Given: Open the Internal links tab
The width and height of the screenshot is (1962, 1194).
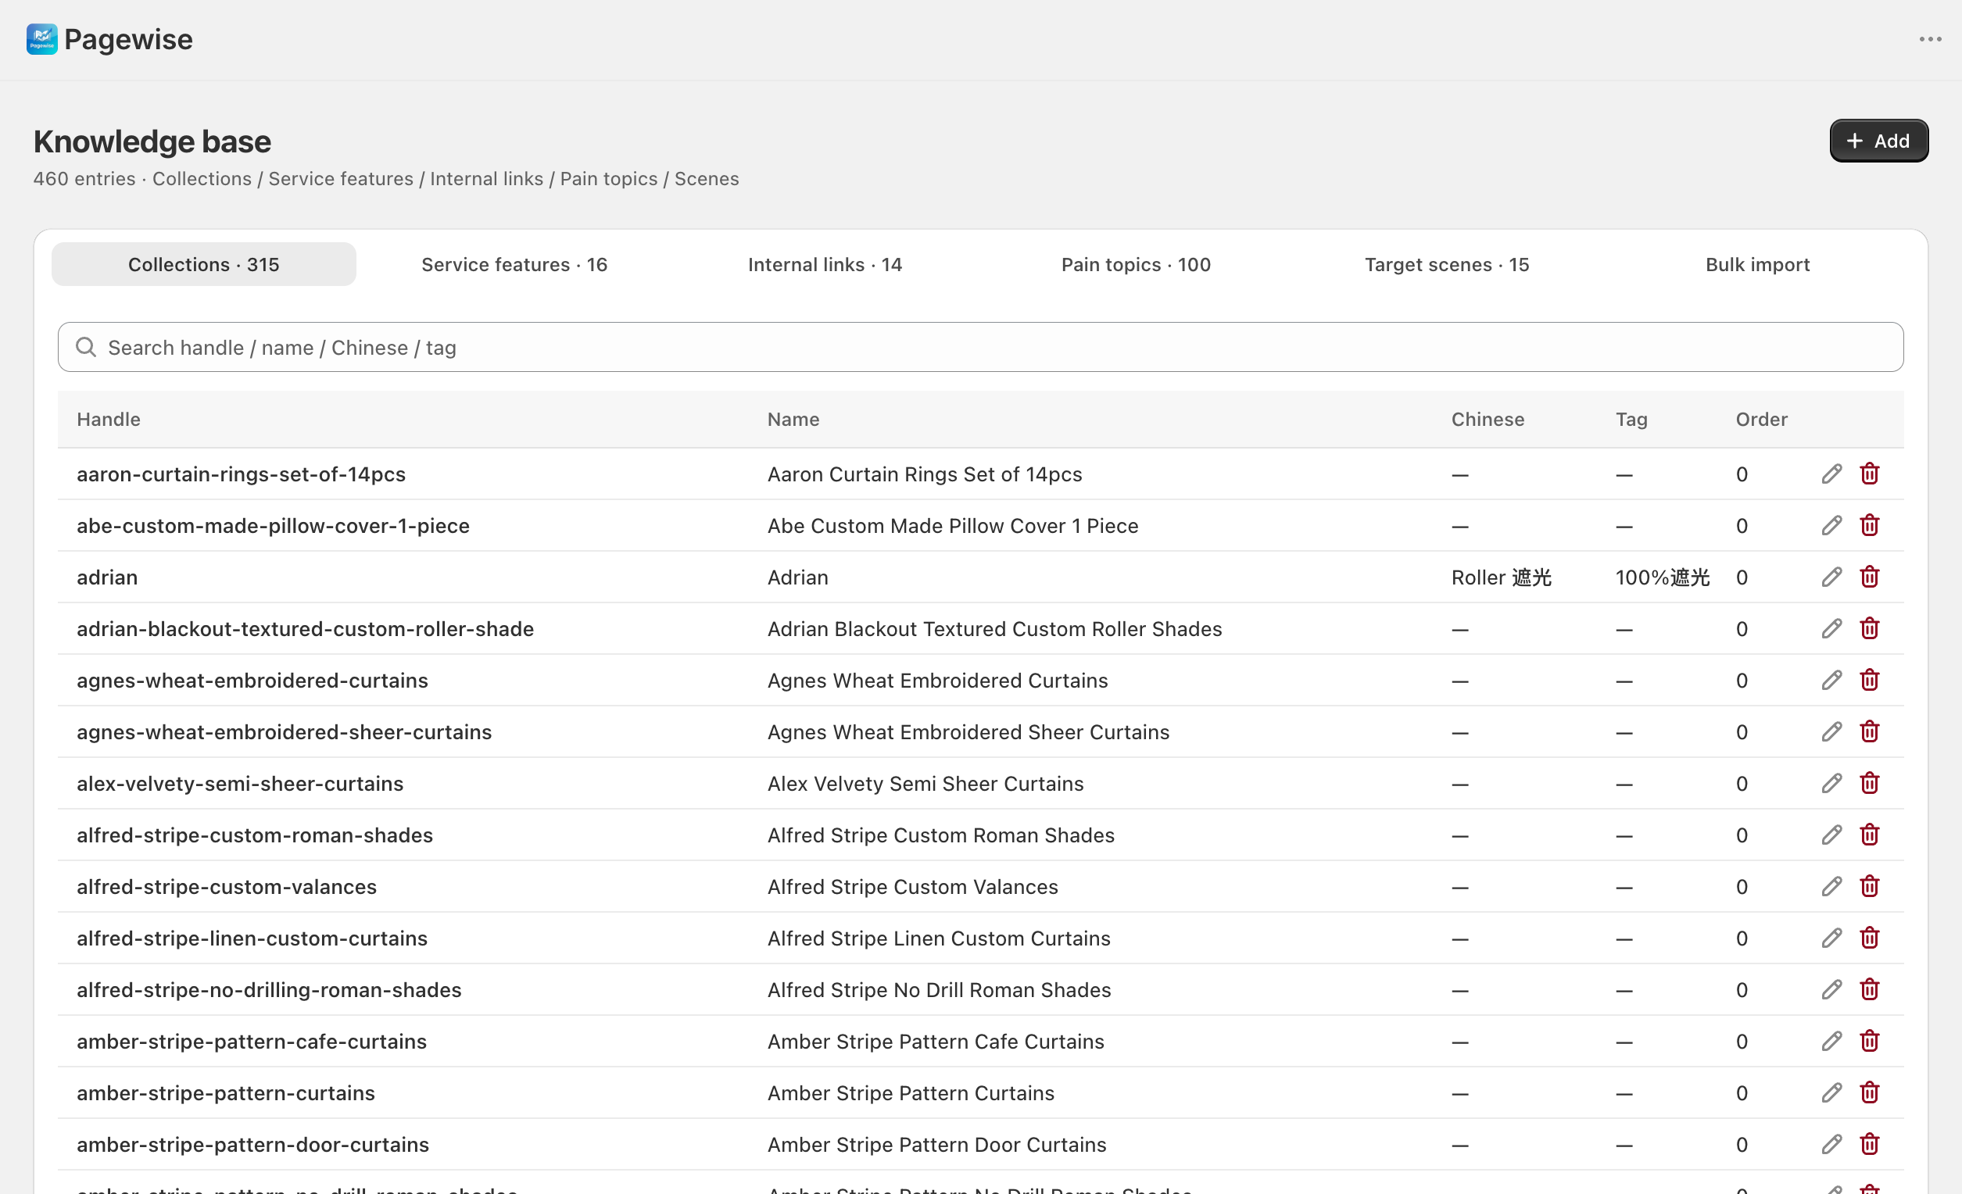Looking at the screenshot, I should [x=825, y=264].
